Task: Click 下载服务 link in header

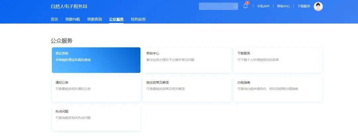Action: coord(304,6)
